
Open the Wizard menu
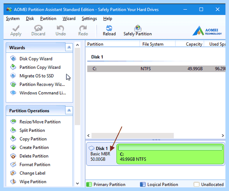[x=69, y=19]
